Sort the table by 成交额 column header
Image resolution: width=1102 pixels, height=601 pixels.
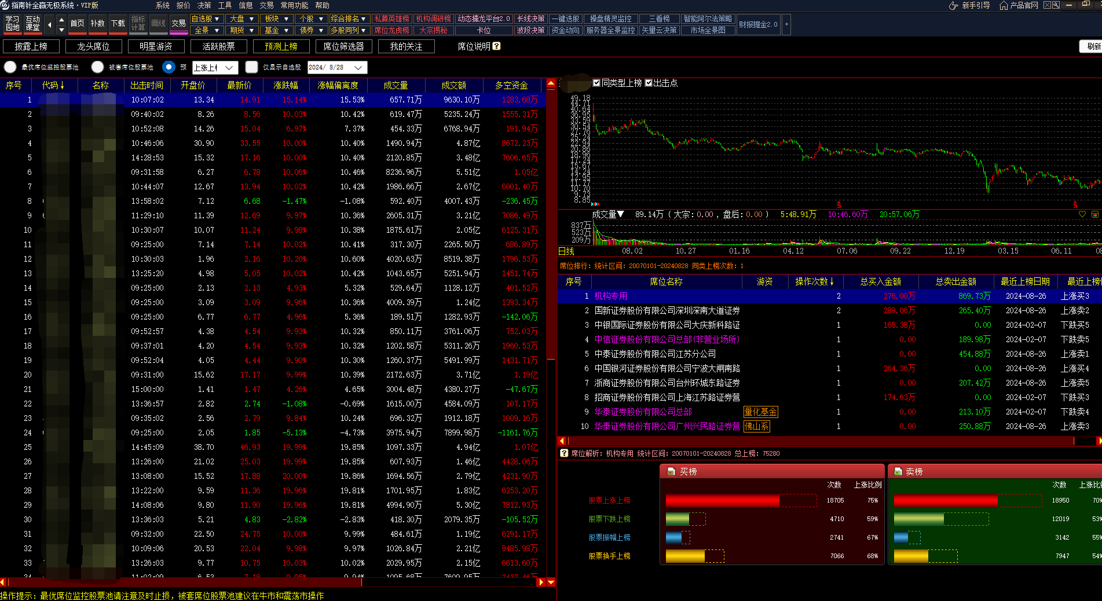tap(453, 85)
